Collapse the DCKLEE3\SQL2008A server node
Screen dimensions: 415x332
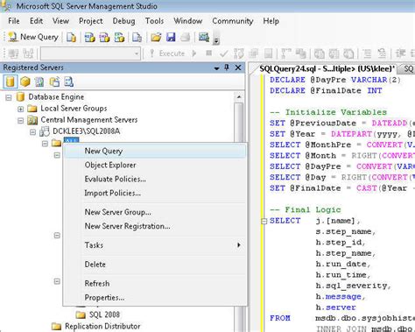coord(32,132)
